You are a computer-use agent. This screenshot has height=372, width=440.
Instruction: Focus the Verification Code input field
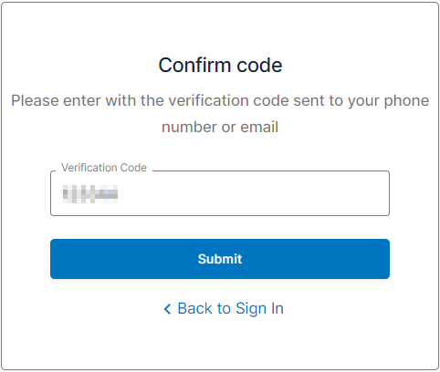click(220, 193)
